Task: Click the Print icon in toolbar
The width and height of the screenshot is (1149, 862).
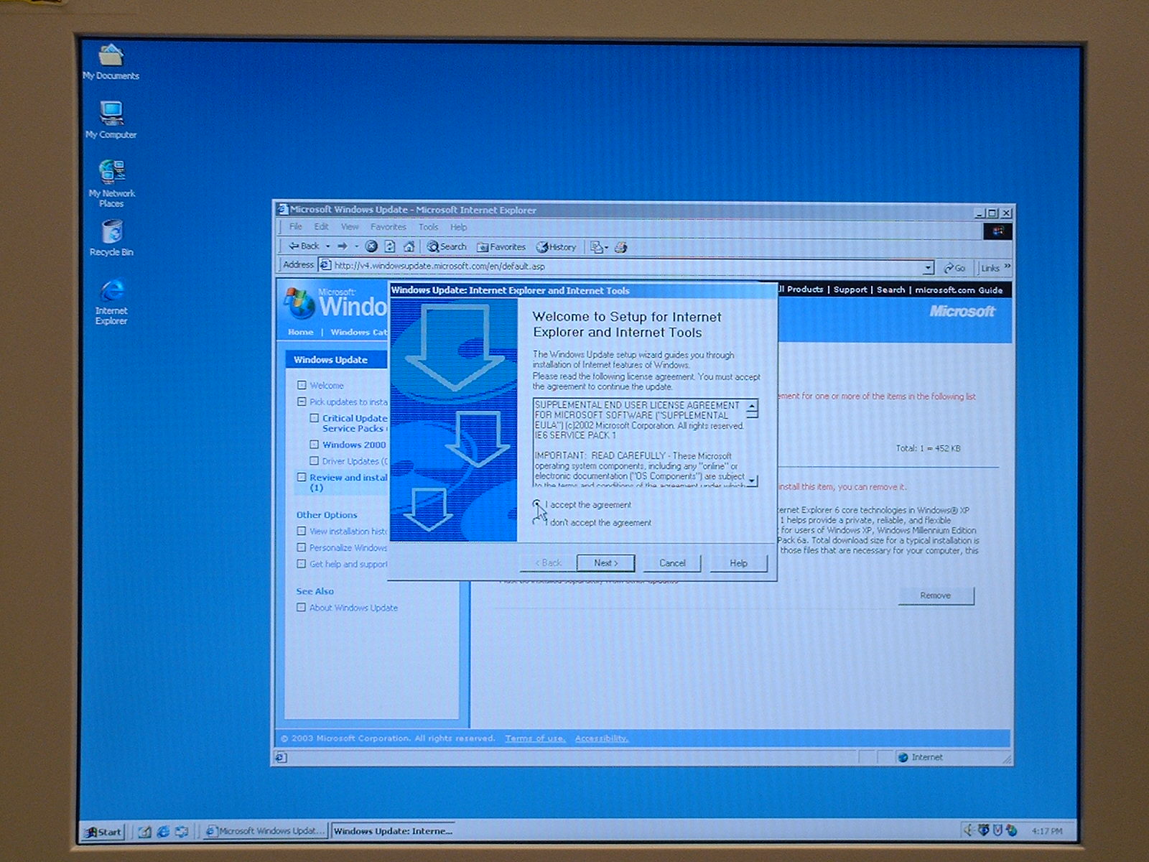Action: (621, 247)
